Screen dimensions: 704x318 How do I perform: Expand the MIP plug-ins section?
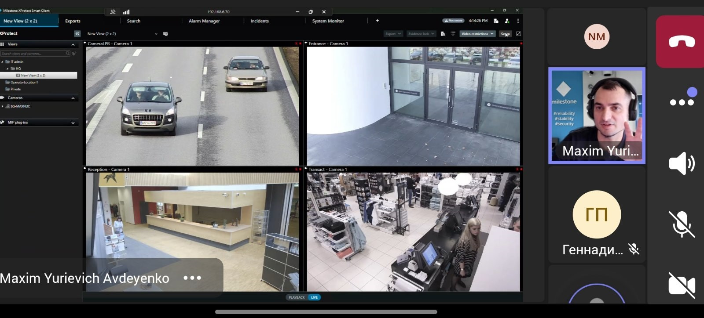[73, 123]
